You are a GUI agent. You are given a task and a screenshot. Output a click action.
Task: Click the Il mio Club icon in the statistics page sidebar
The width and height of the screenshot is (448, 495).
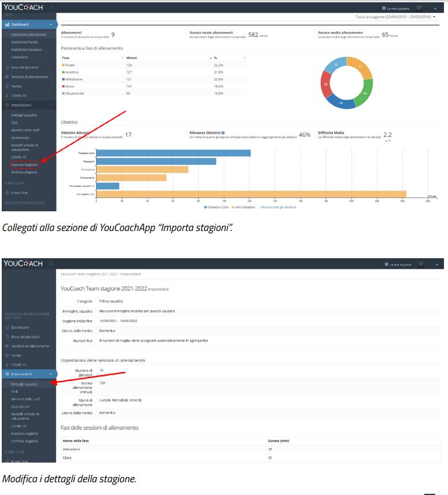(x=7, y=192)
